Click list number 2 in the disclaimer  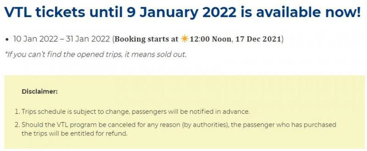[x=17, y=125]
